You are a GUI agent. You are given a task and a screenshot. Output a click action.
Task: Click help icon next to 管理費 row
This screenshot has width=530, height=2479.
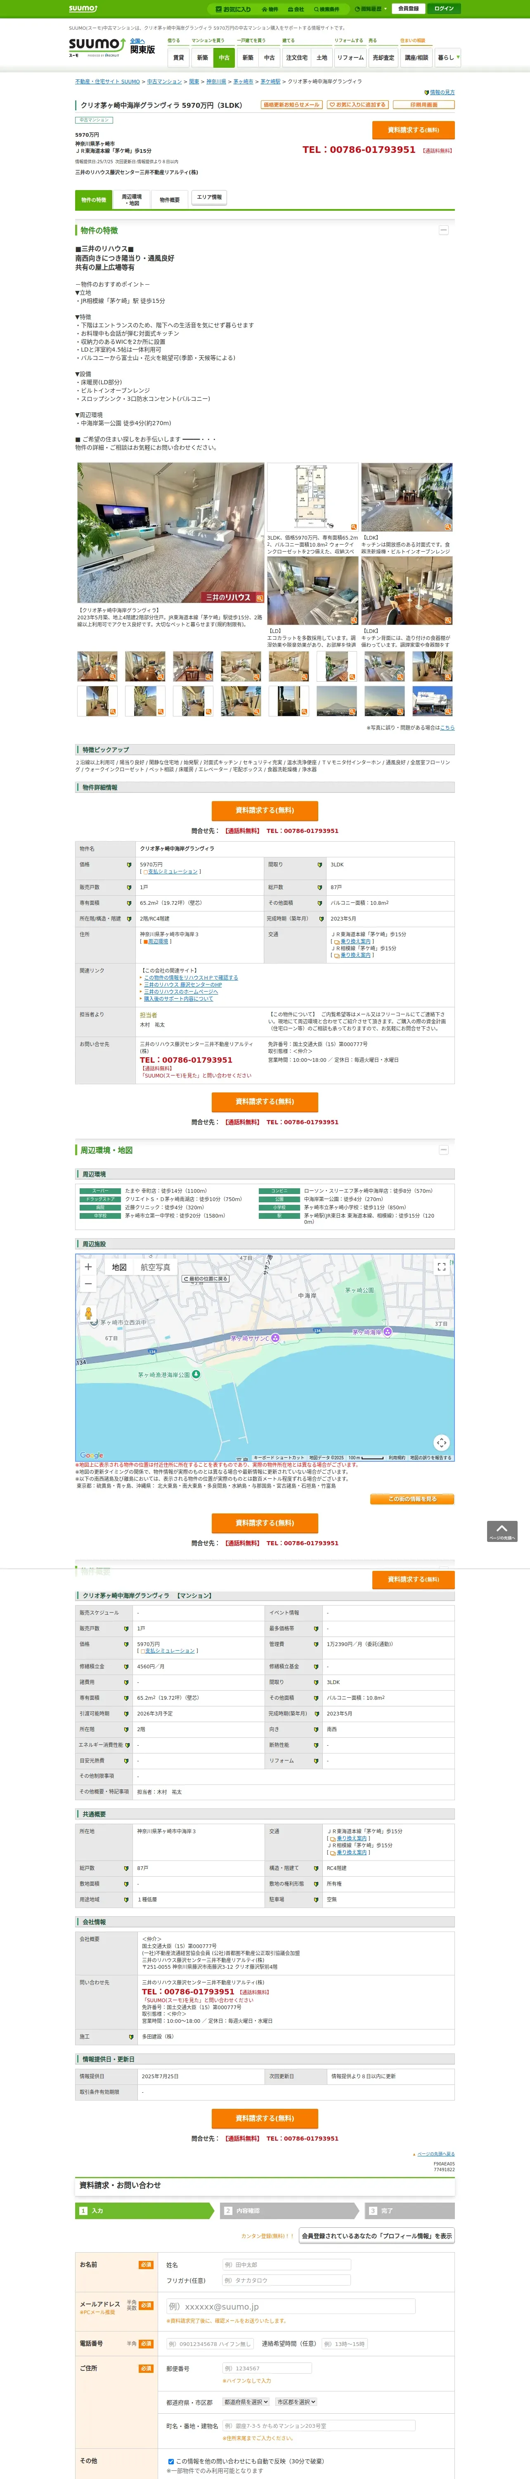coord(315,1645)
